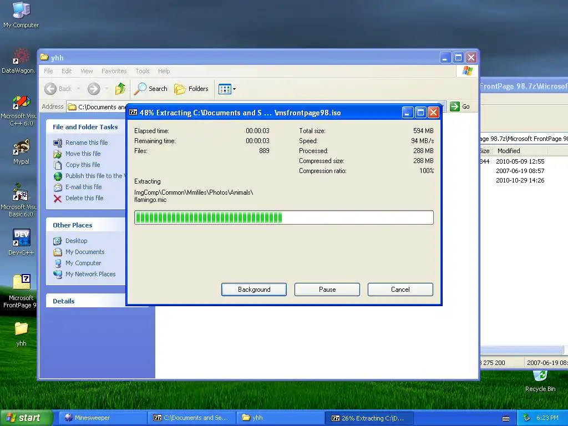568x426 pixels.
Task: Open Tools menu in yhh window
Action: pyautogui.click(x=143, y=71)
